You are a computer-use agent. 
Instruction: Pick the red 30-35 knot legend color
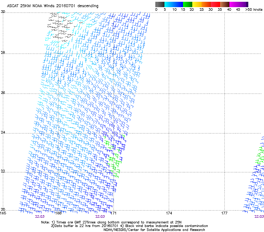click(x=215, y=4)
